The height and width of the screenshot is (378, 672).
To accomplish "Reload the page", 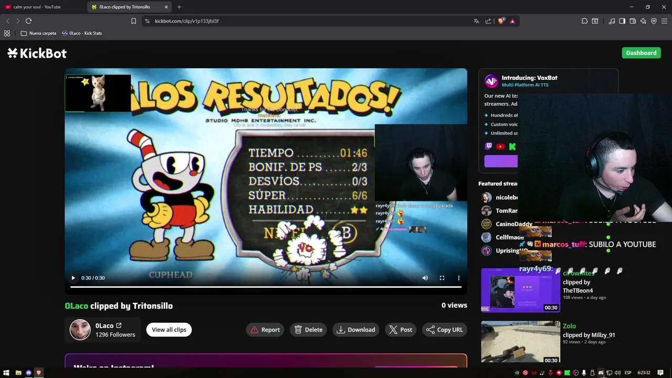I will pos(28,21).
